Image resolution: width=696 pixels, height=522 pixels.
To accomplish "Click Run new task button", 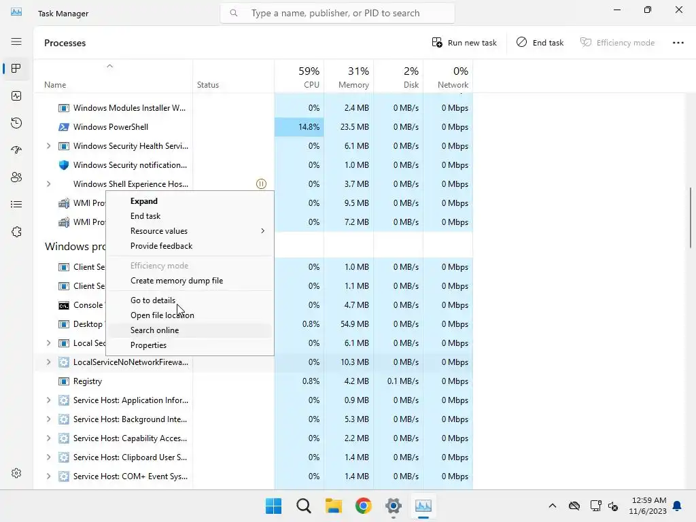I will [x=464, y=43].
